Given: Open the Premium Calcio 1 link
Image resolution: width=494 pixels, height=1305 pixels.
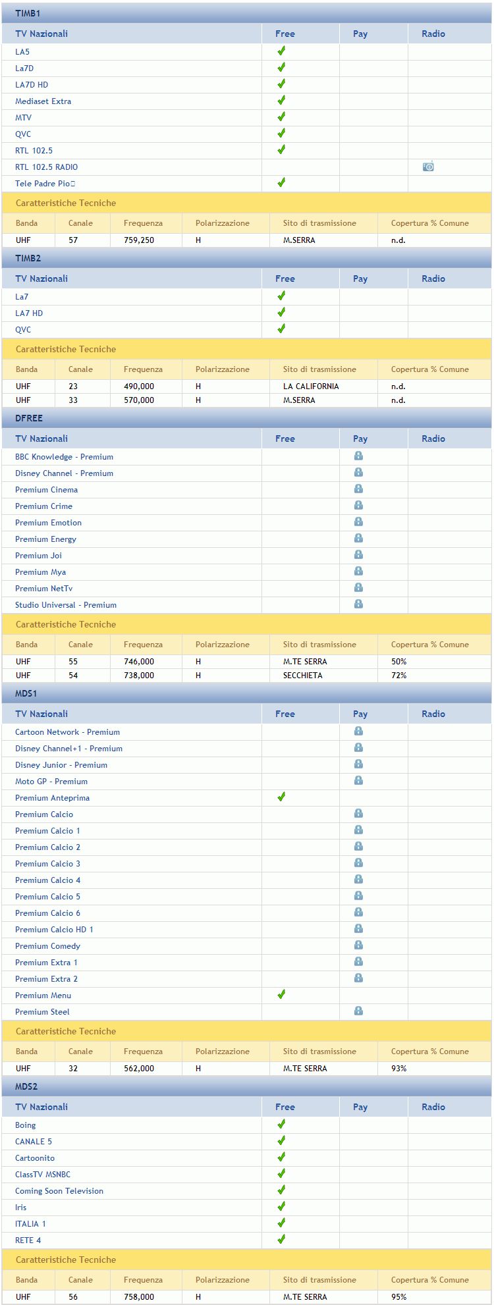Looking at the screenshot, I should (47, 831).
